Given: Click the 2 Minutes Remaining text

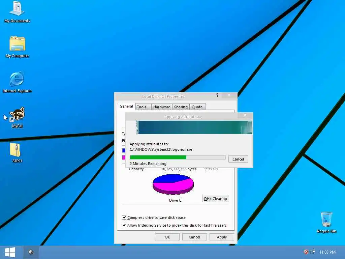Looking at the screenshot, I should click(148, 164).
